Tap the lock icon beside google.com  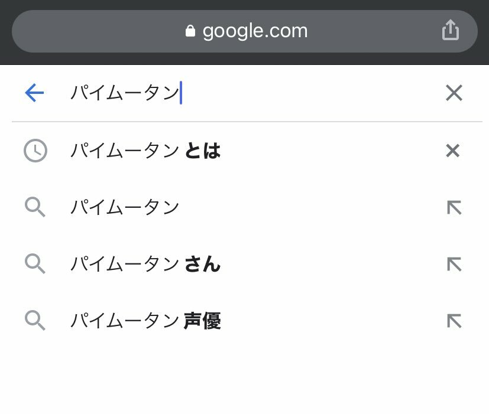(x=190, y=31)
